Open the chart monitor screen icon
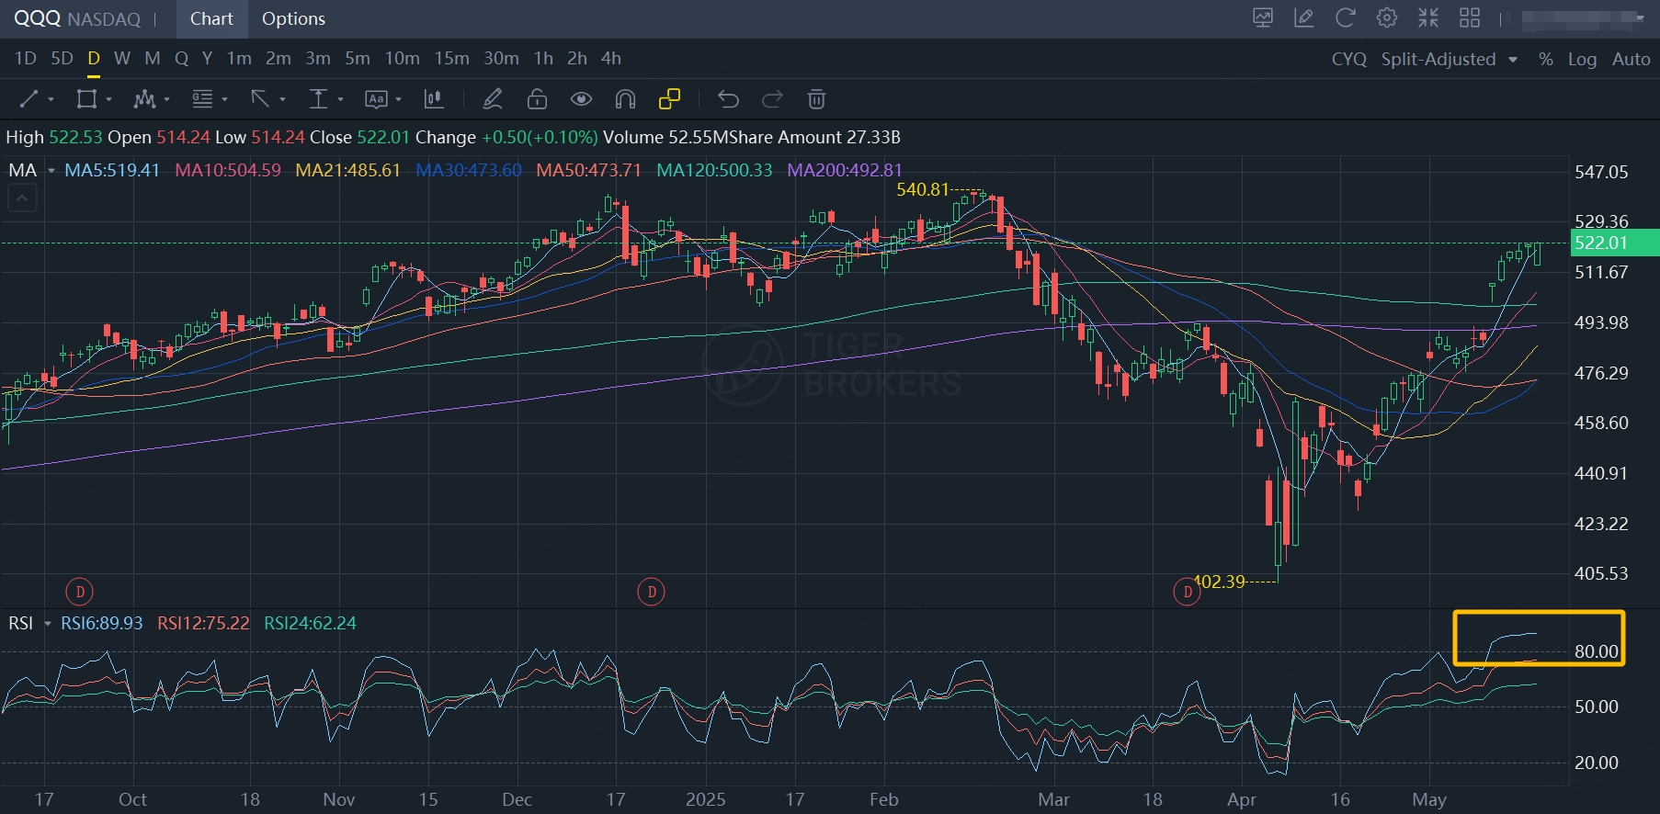Screen dimensions: 1660x814 (x=1263, y=17)
